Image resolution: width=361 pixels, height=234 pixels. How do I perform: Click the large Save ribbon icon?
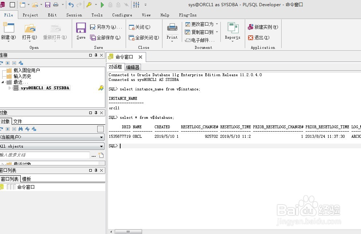[x=81, y=28]
